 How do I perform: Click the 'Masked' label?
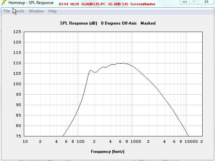[148, 23]
